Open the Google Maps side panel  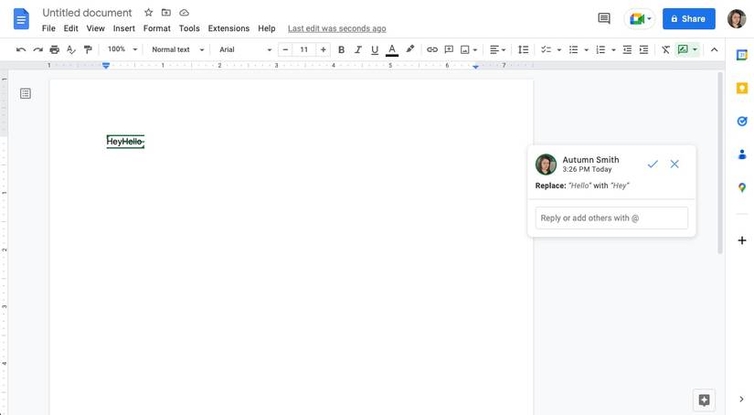(742, 187)
